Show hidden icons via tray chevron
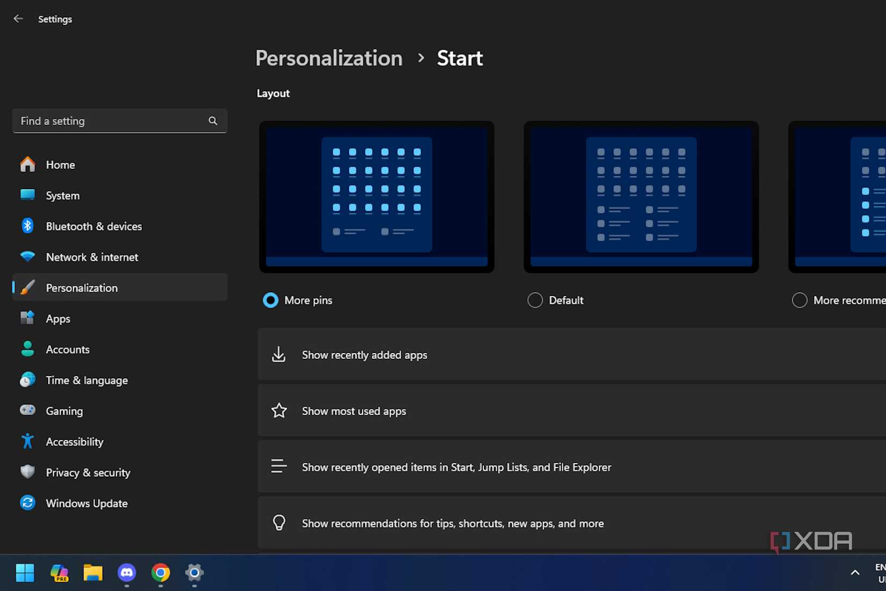886x591 pixels. 855,573
